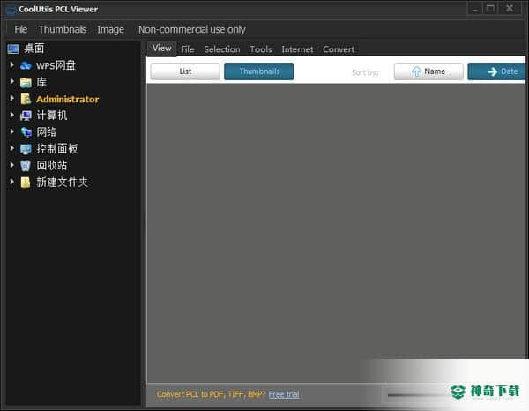The height and width of the screenshot is (411, 529).
Task: Expand the 控制面板 tree node
Action: click(12, 148)
